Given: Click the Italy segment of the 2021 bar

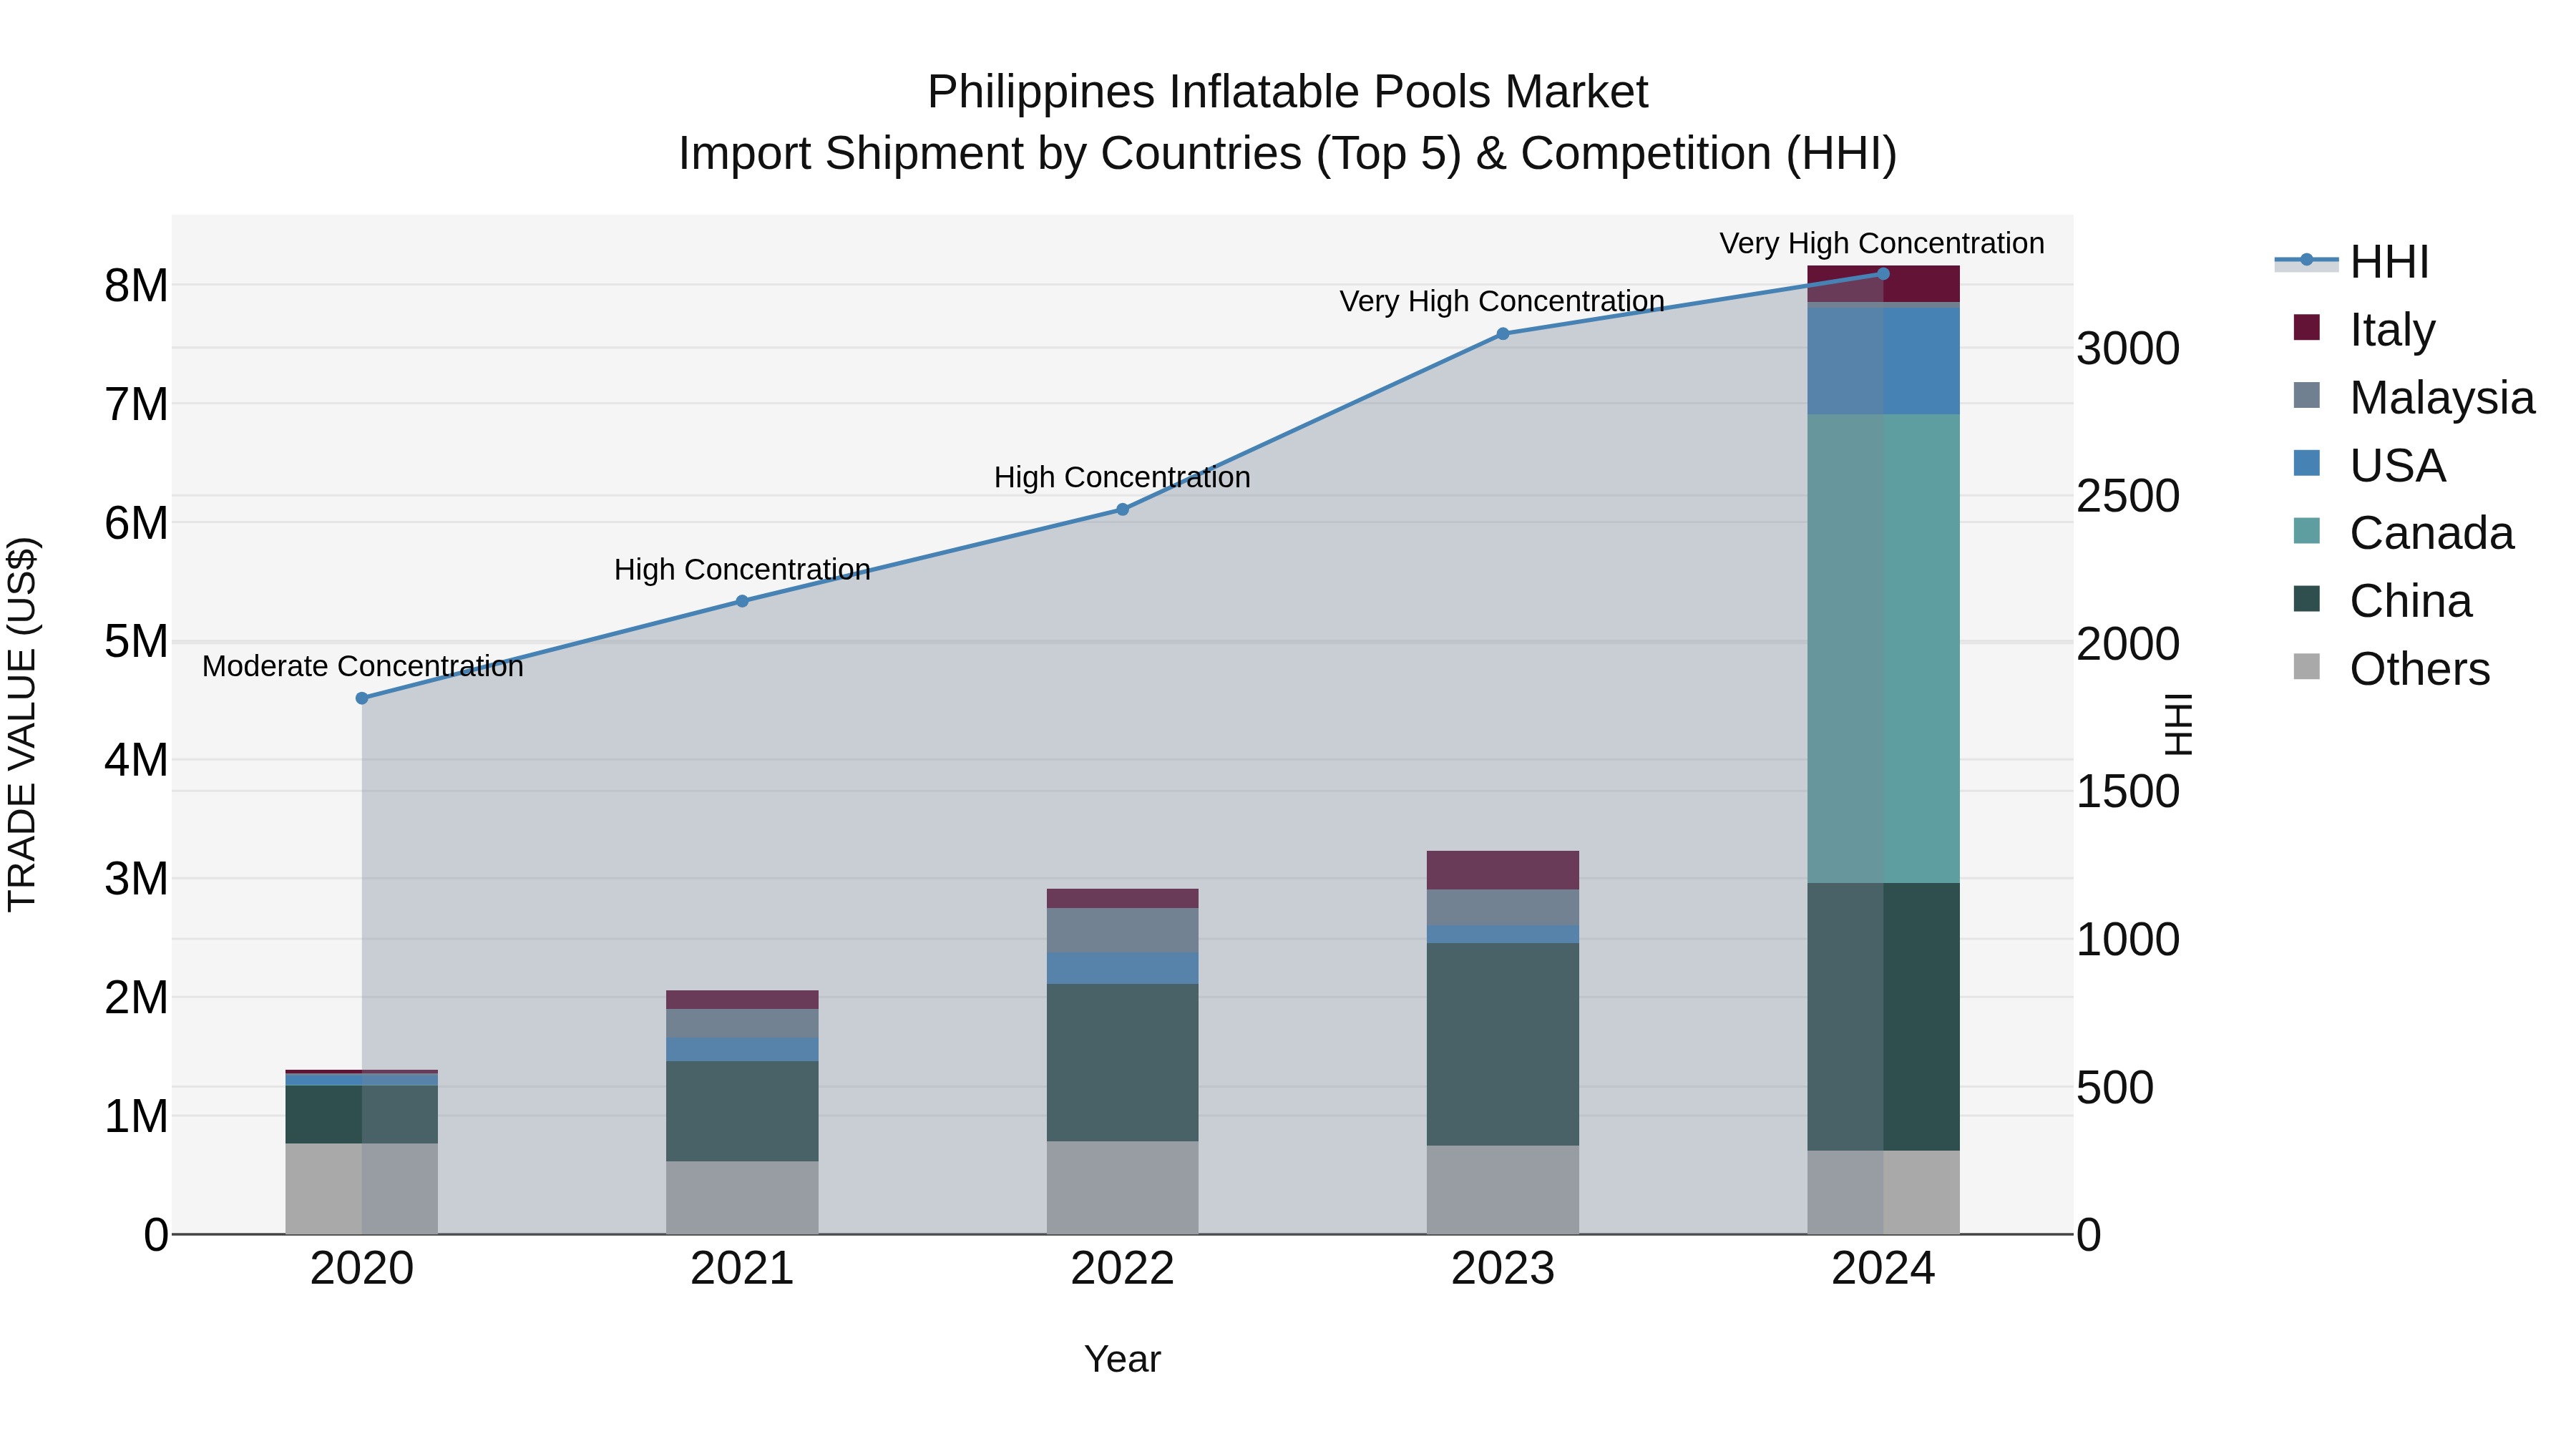Looking at the screenshot, I should [x=742, y=1000].
